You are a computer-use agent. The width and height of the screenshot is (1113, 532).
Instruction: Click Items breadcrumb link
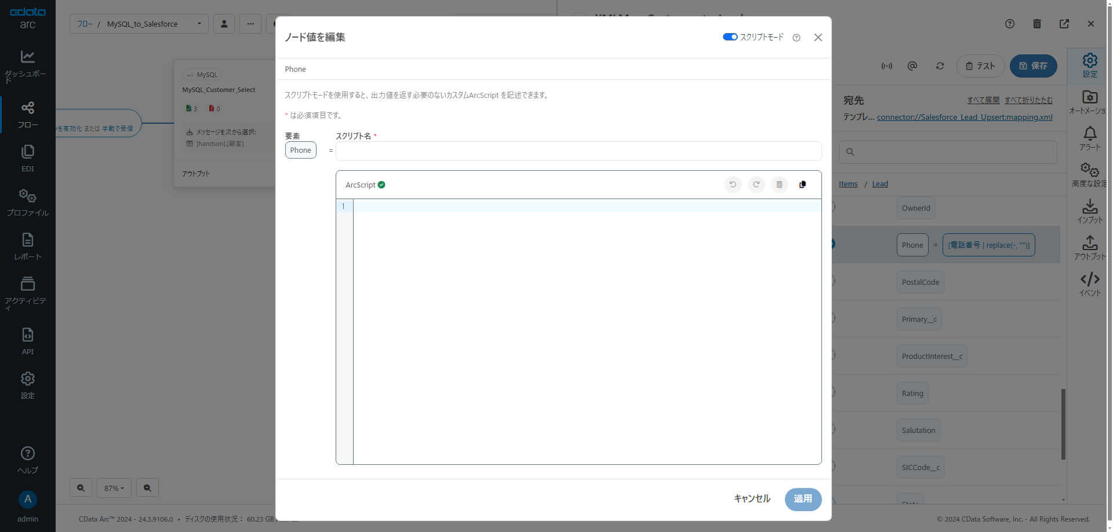coord(848,184)
